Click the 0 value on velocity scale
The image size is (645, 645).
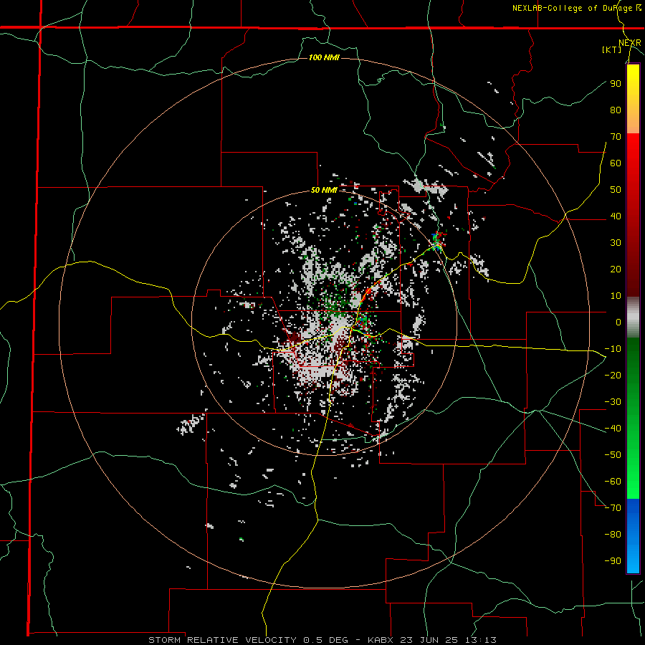pyautogui.click(x=618, y=322)
